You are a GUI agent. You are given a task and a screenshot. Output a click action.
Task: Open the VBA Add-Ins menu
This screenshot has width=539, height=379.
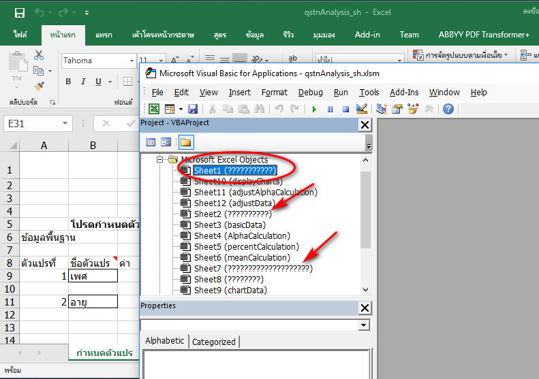click(404, 93)
